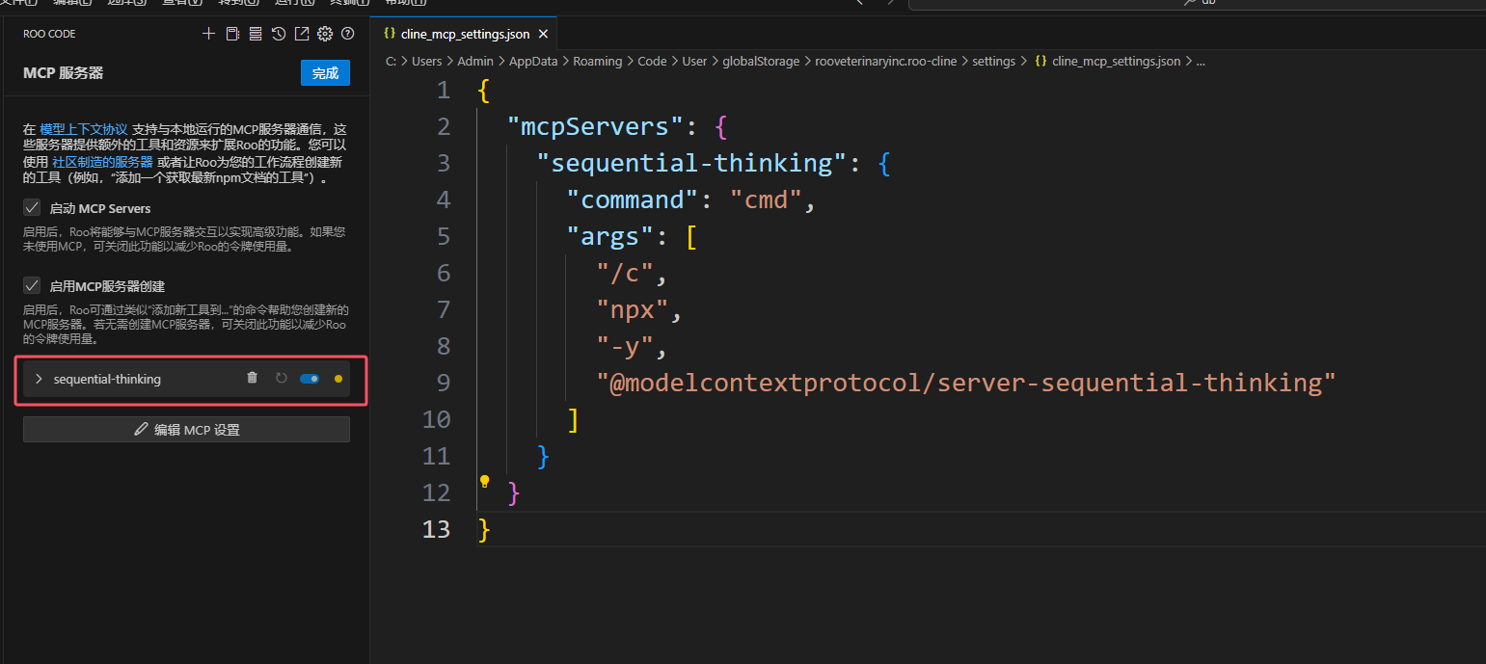Click the "npx" argument on line 7
The height and width of the screenshot is (664, 1486).
pyautogui.click(x=632, y=309)
